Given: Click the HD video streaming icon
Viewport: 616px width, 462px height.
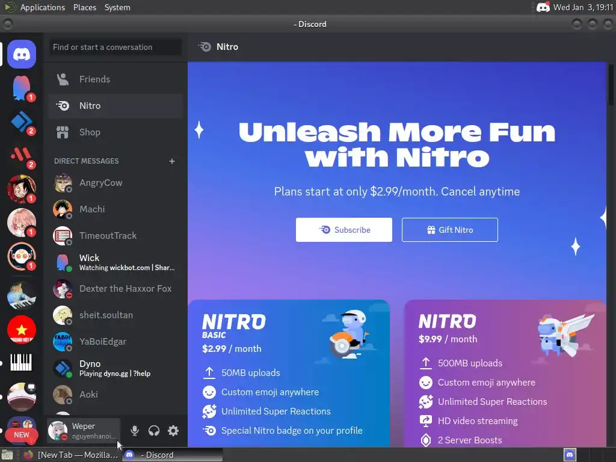Looking at the screenshot, I should (426, 421).
